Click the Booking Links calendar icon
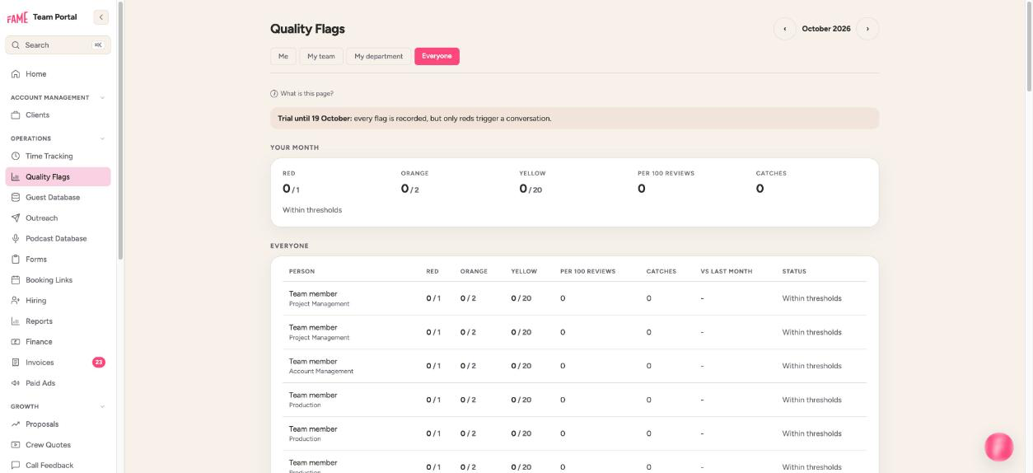The image size is (1033, 473). click(16, 280)
